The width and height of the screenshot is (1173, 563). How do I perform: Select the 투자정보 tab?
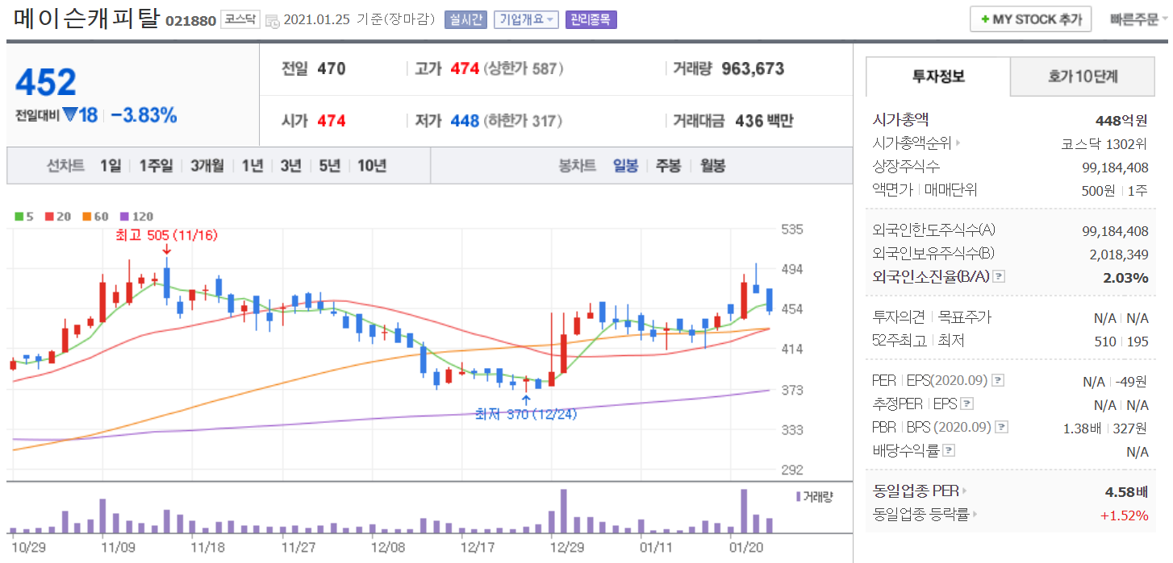[937, 77]
